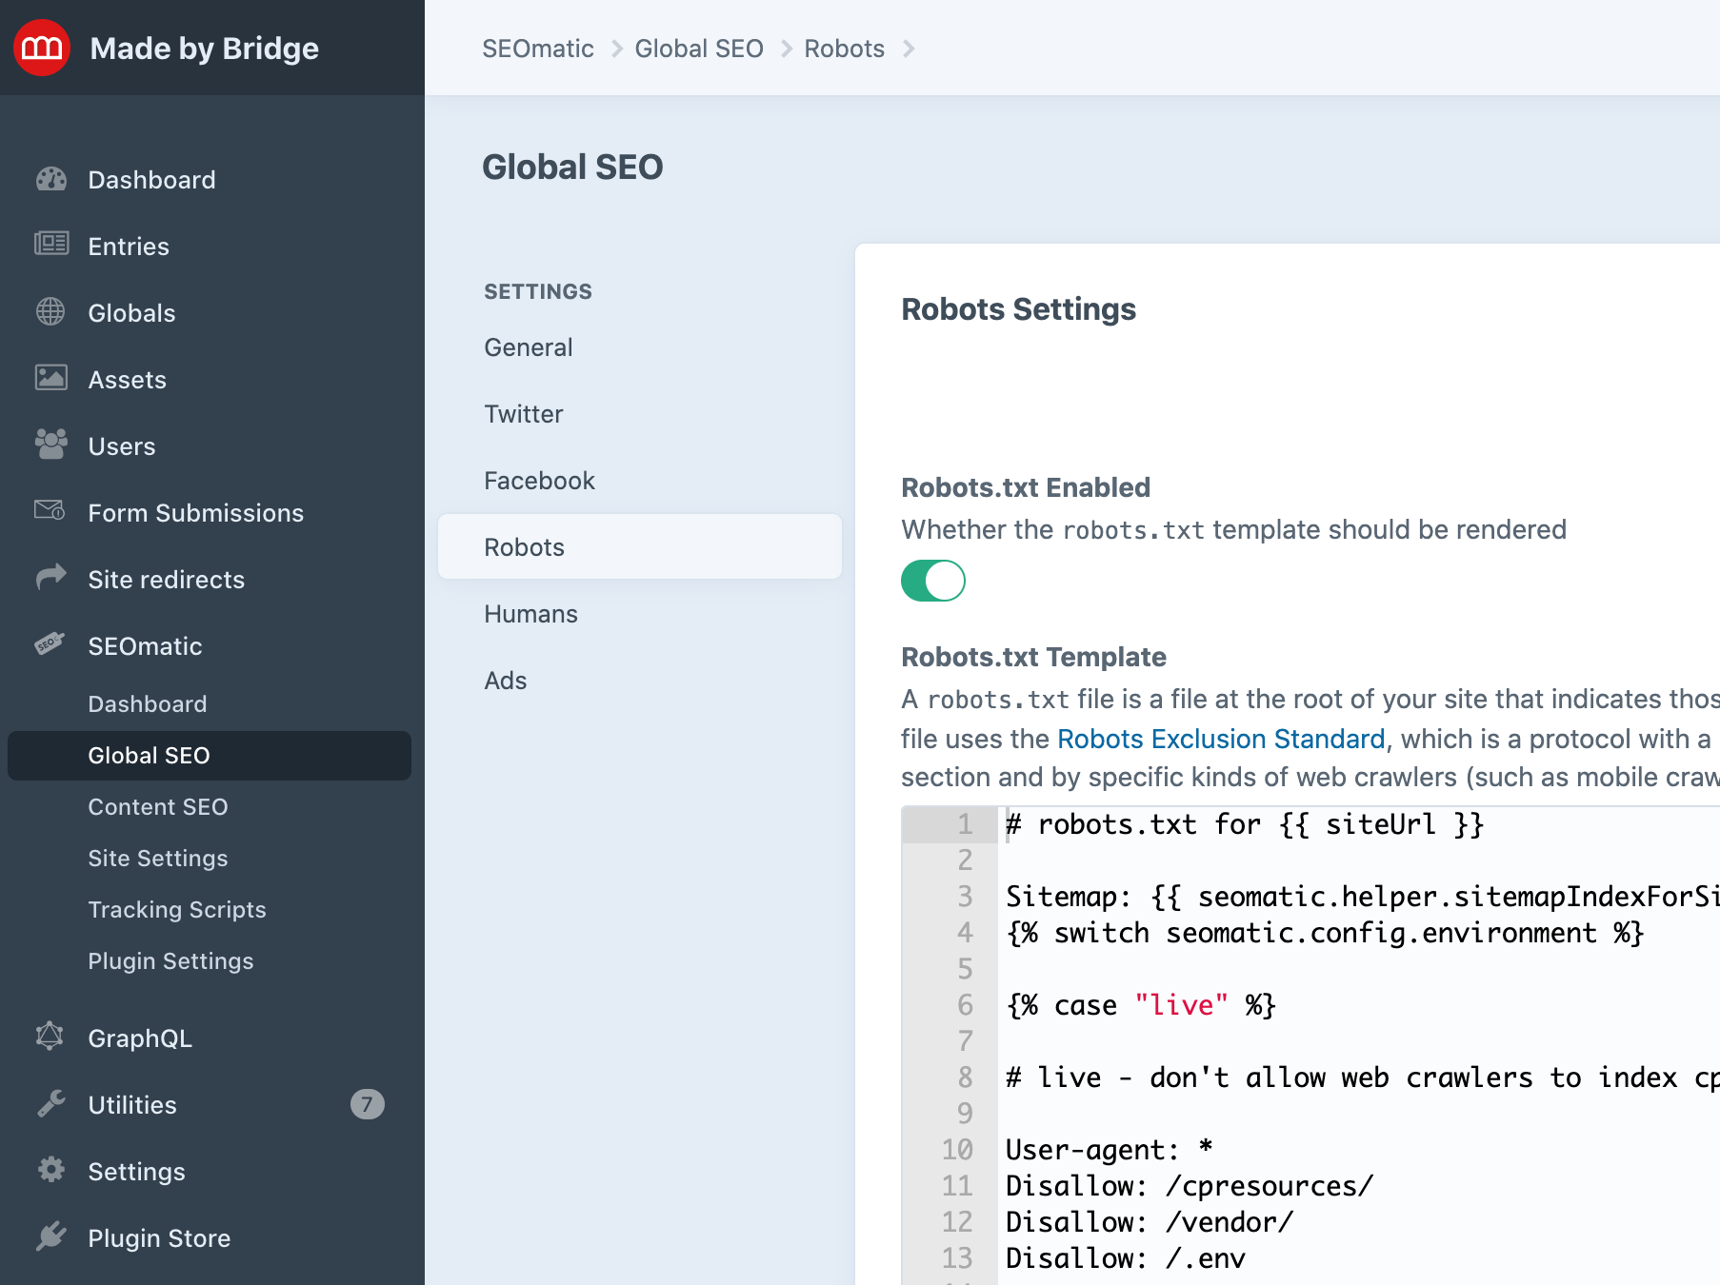Disable the Robots.txt Enabled switch
This screenshot has width=1720, height=1285.
click(x=933, y=581)
